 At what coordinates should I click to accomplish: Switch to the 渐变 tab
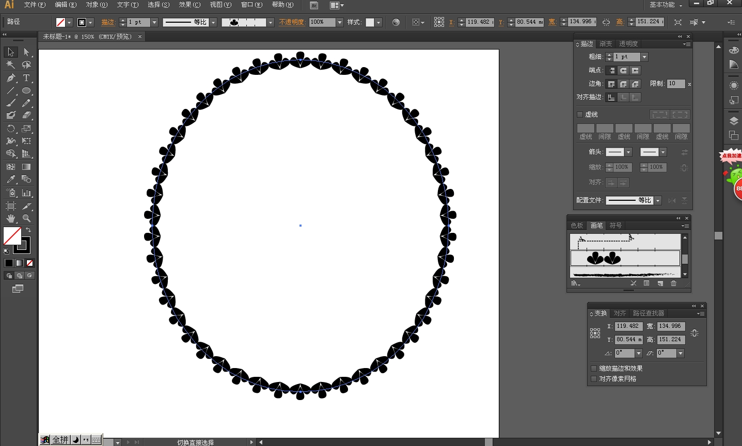[x=606, y=44]
